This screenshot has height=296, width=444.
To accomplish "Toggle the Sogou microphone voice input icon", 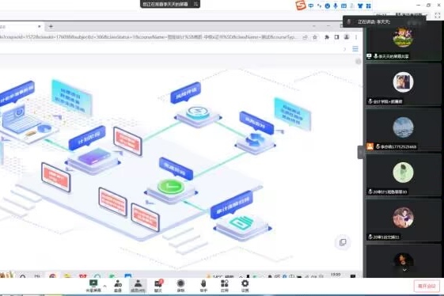I will click(x=336, y=6).
